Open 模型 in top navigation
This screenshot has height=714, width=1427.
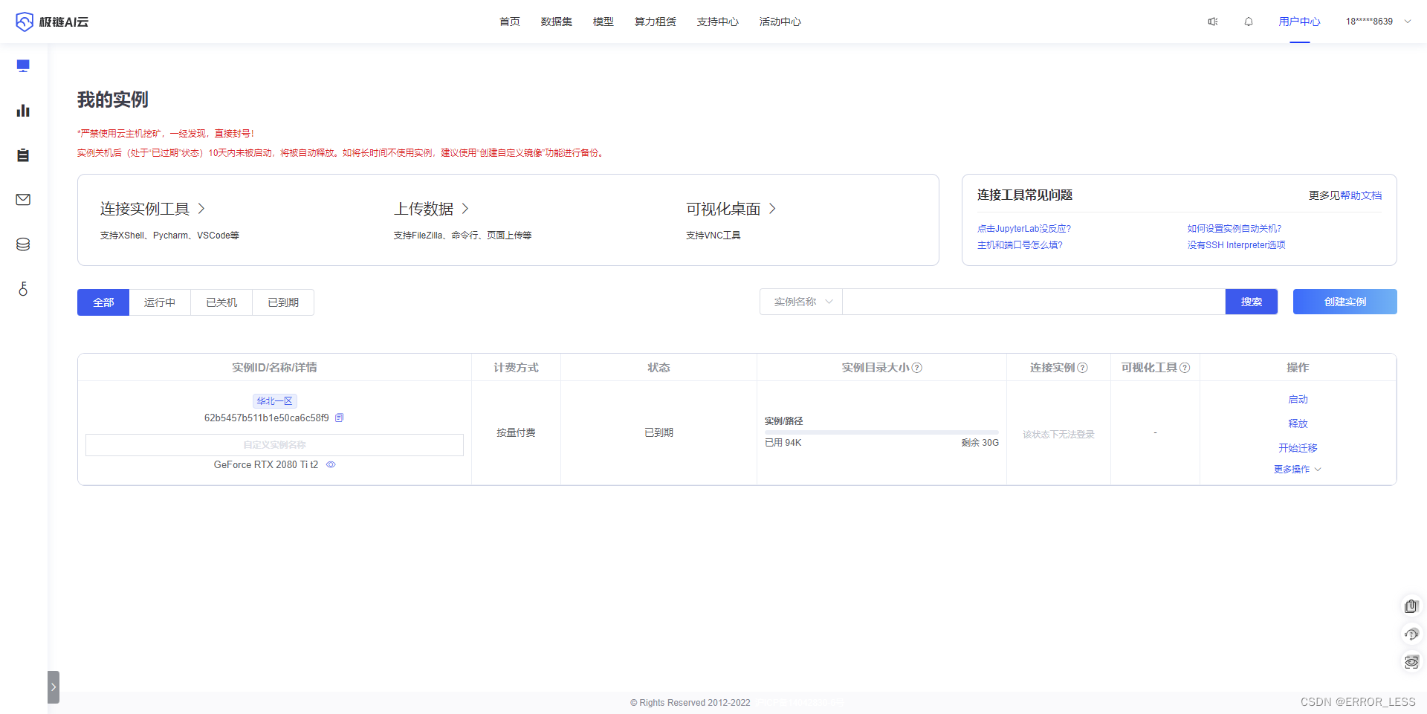click(x=604, y=22)
